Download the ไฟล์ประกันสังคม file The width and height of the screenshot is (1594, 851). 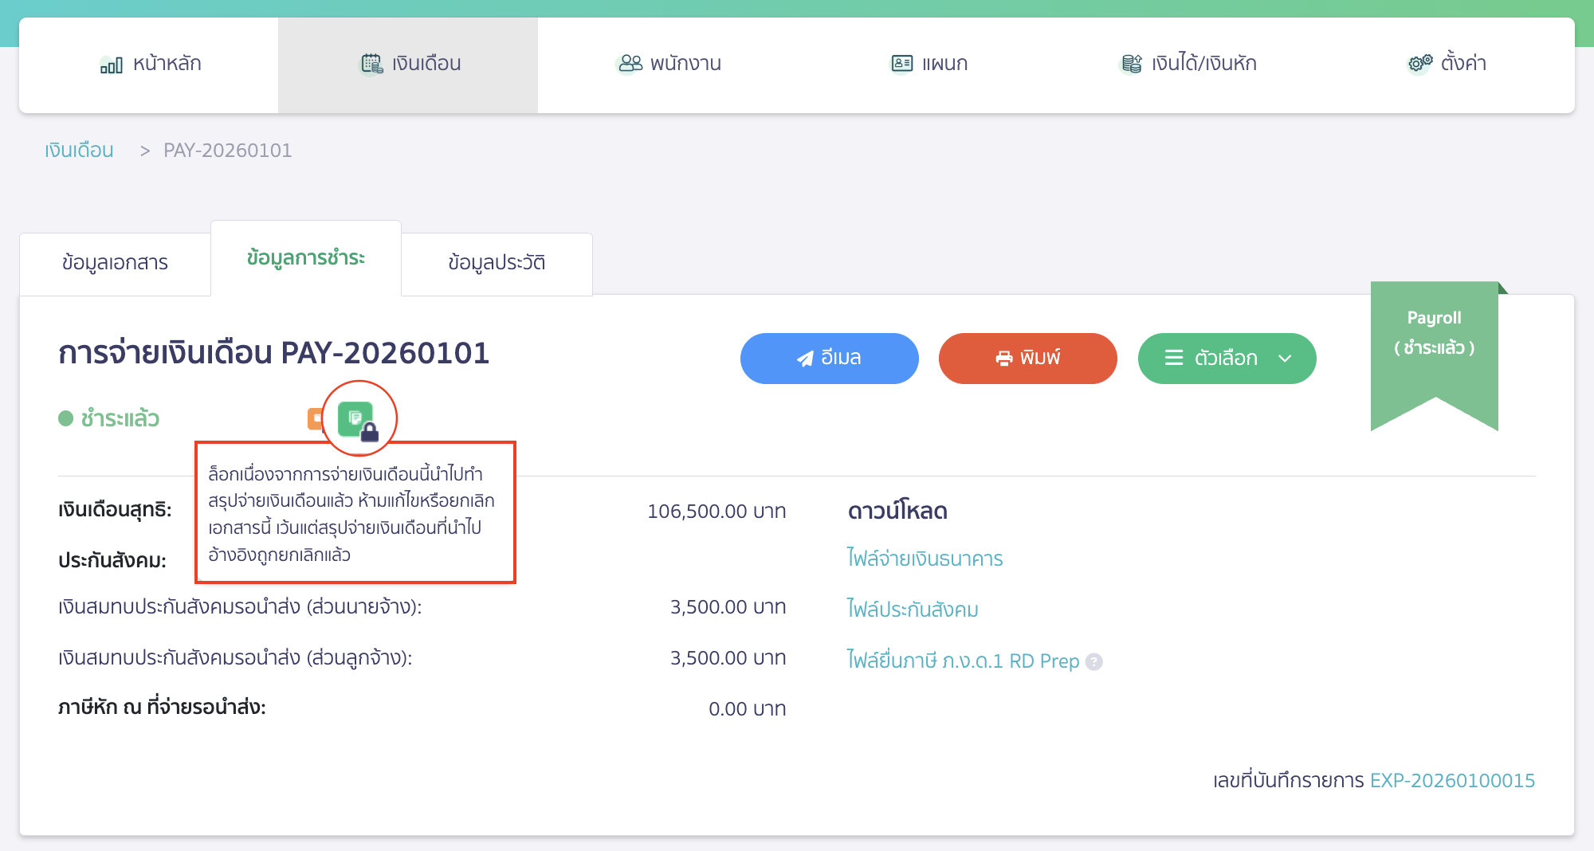point(913,610)
